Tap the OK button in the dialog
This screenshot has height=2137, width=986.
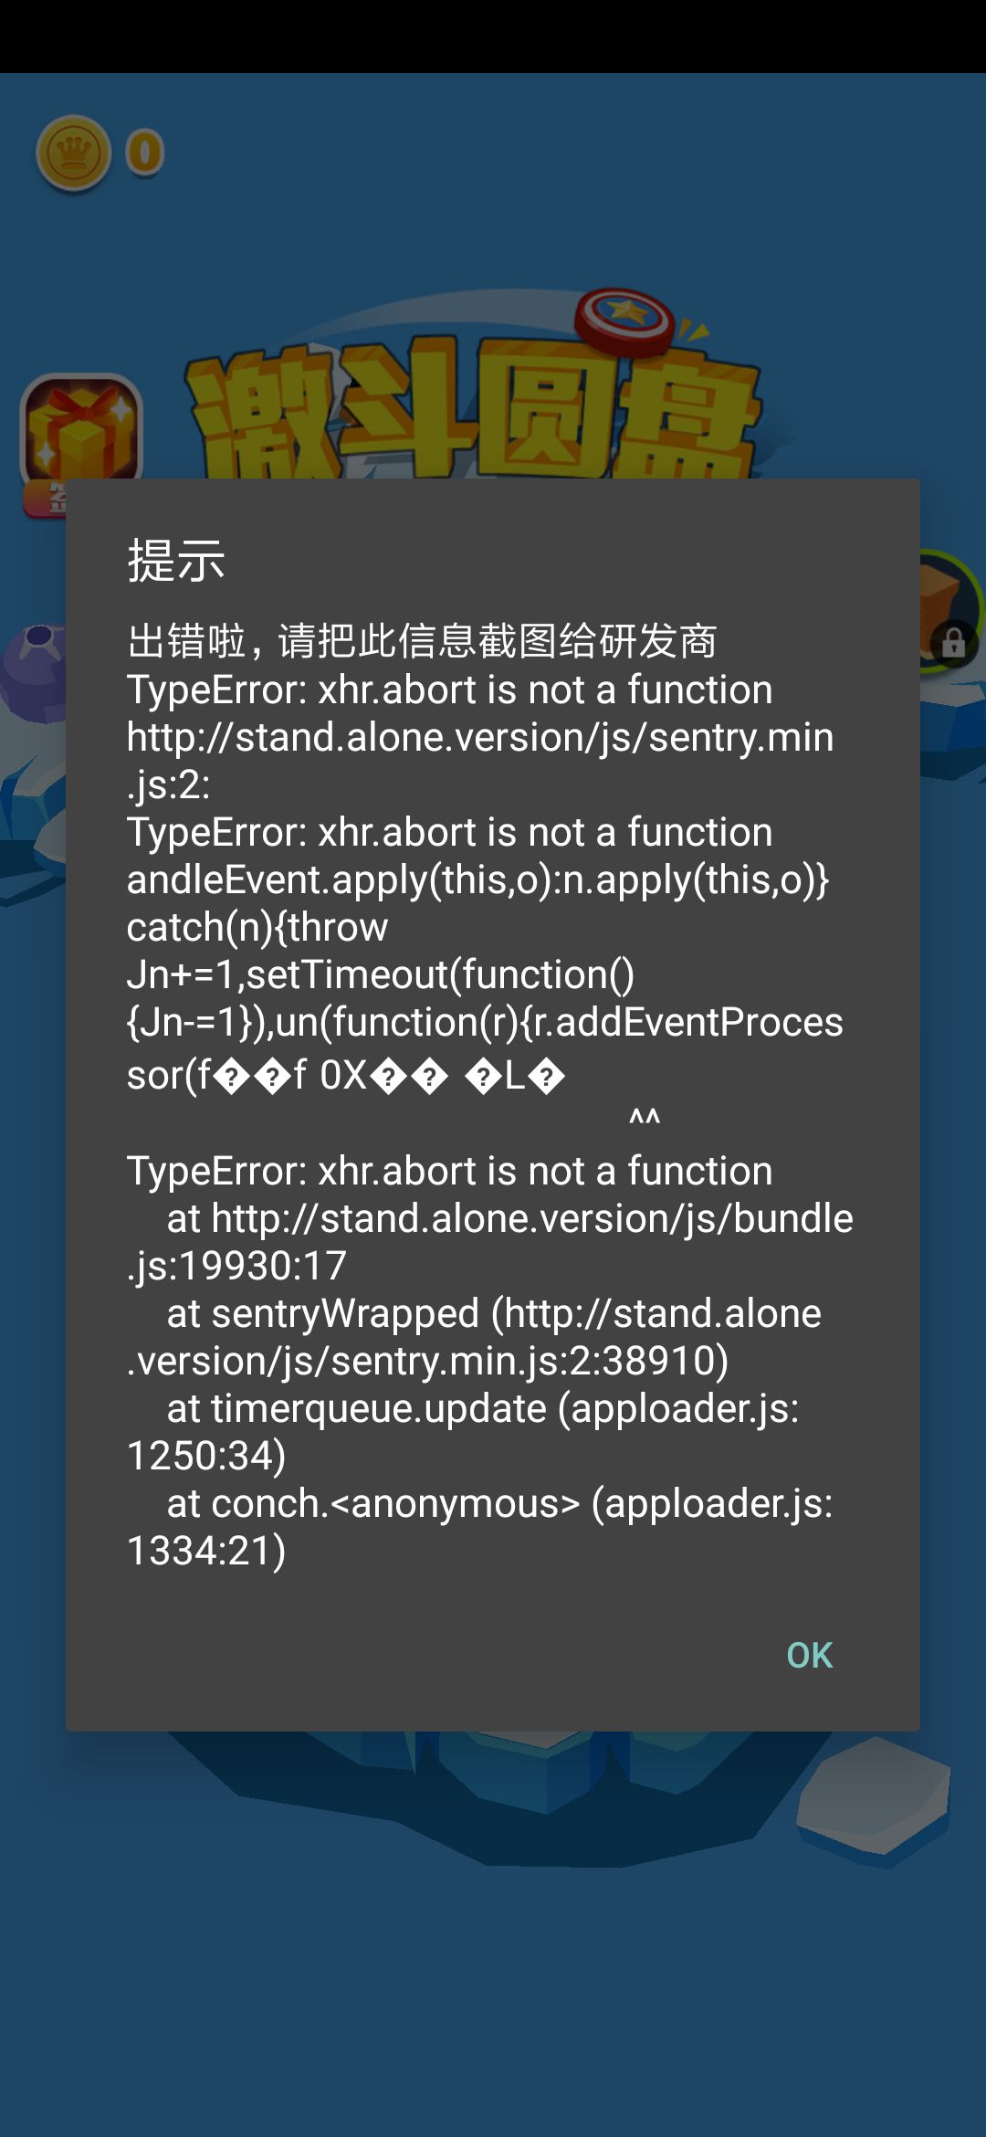click(810, 1655)
